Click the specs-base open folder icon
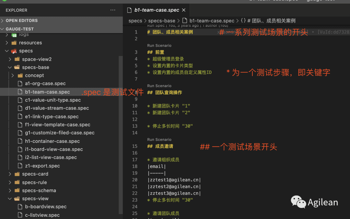Screen dimensions: 350x219 pyautogui.click(x=17, y=67)
